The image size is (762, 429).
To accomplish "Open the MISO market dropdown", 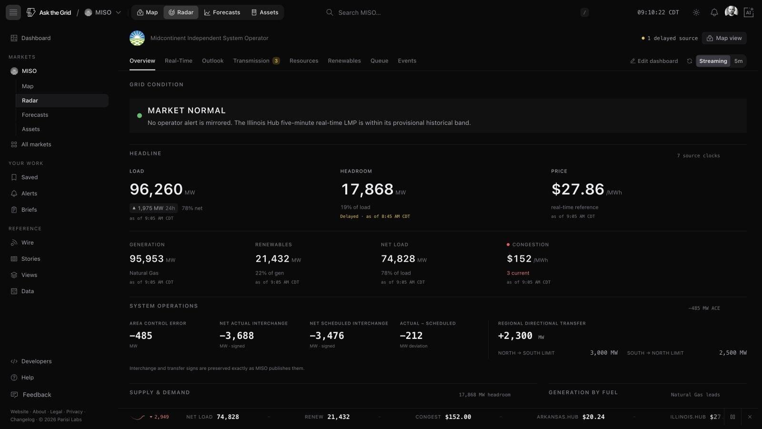I will (103, 12).
